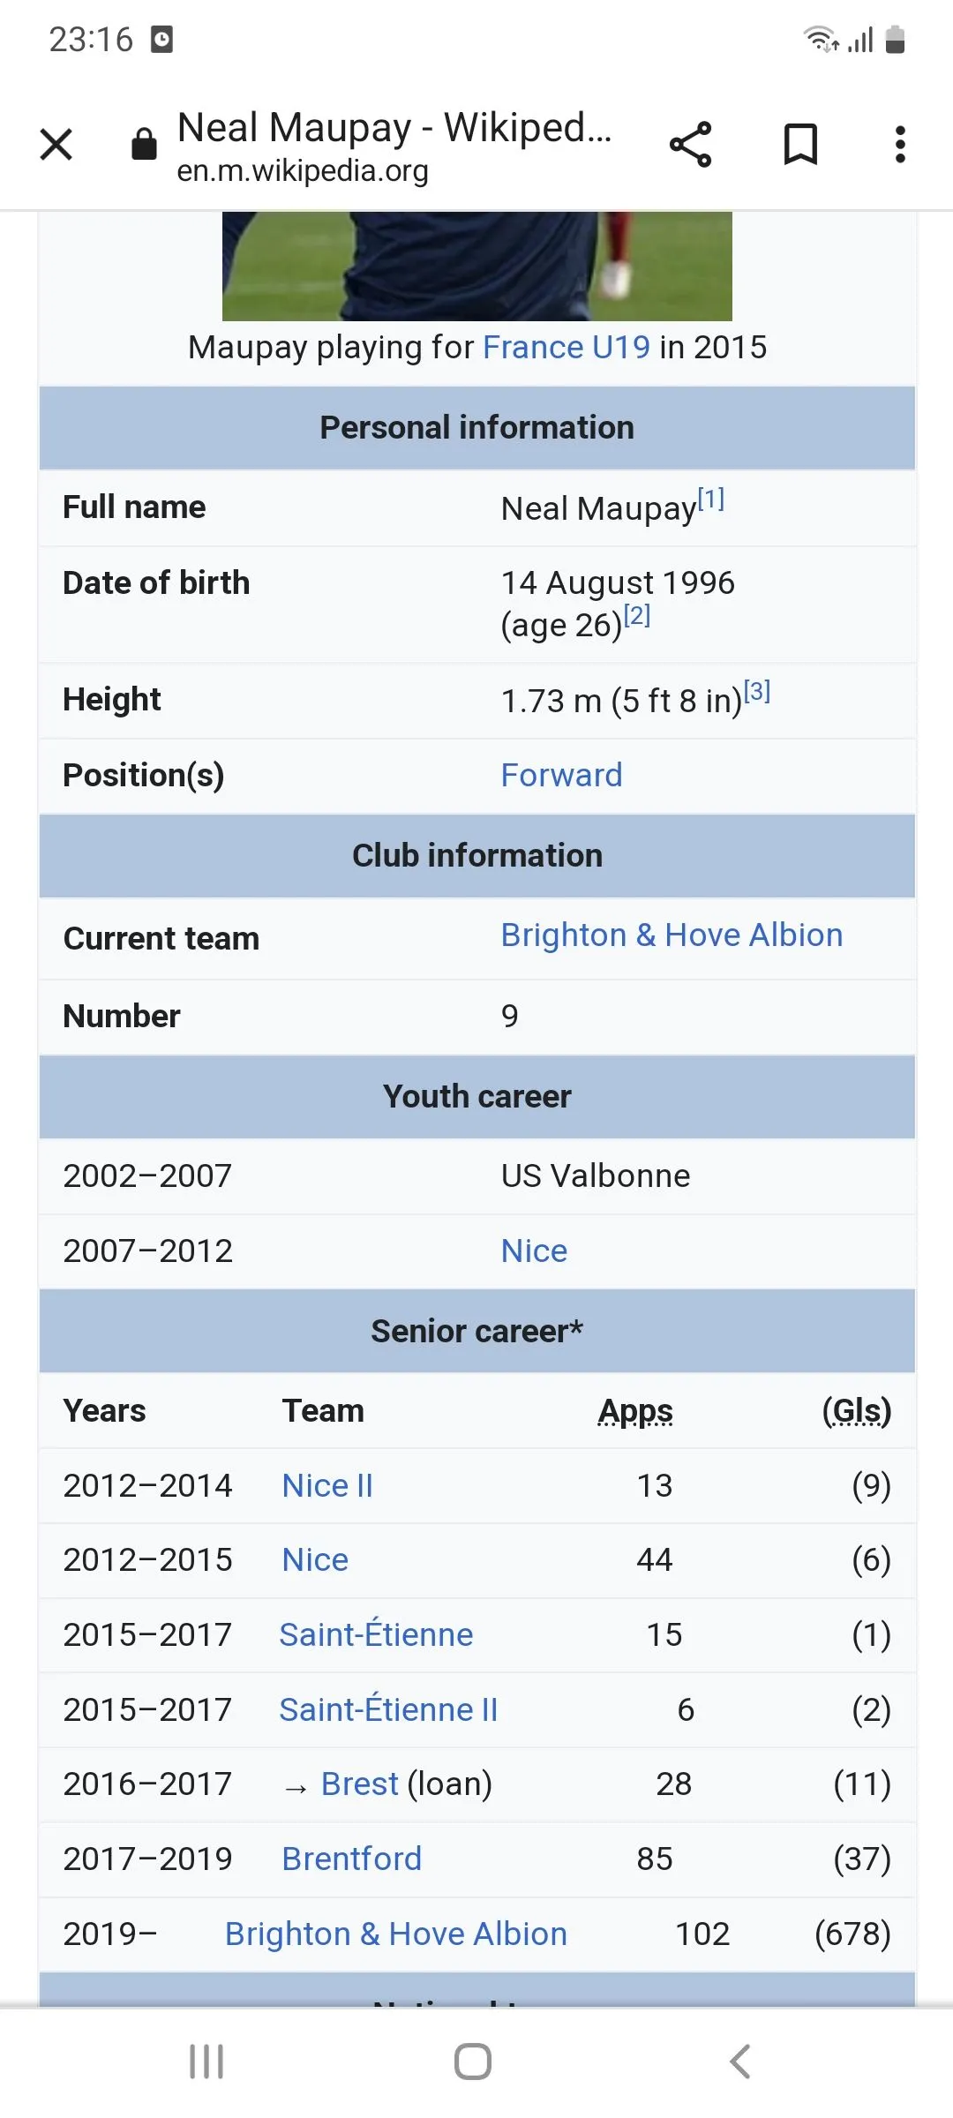Open the Nice II team link
Viewport: 953px width, 2118px height.
pyautogui.click(x=327, y=1486)
